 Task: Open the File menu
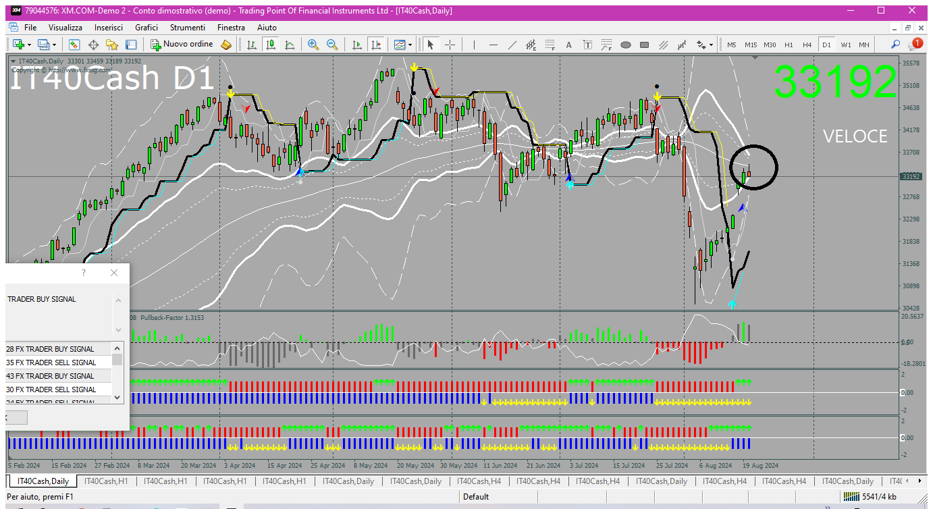tap(30, 28)
